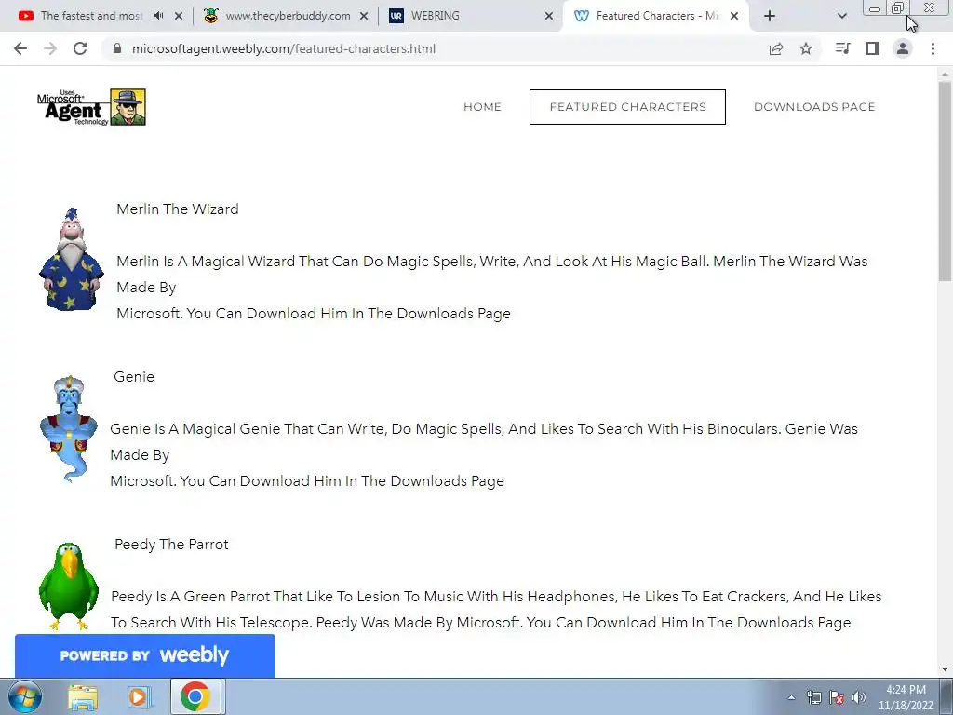Click the padlock site info icon
Viewport: 953px width, 715px height.
[117, 48]
